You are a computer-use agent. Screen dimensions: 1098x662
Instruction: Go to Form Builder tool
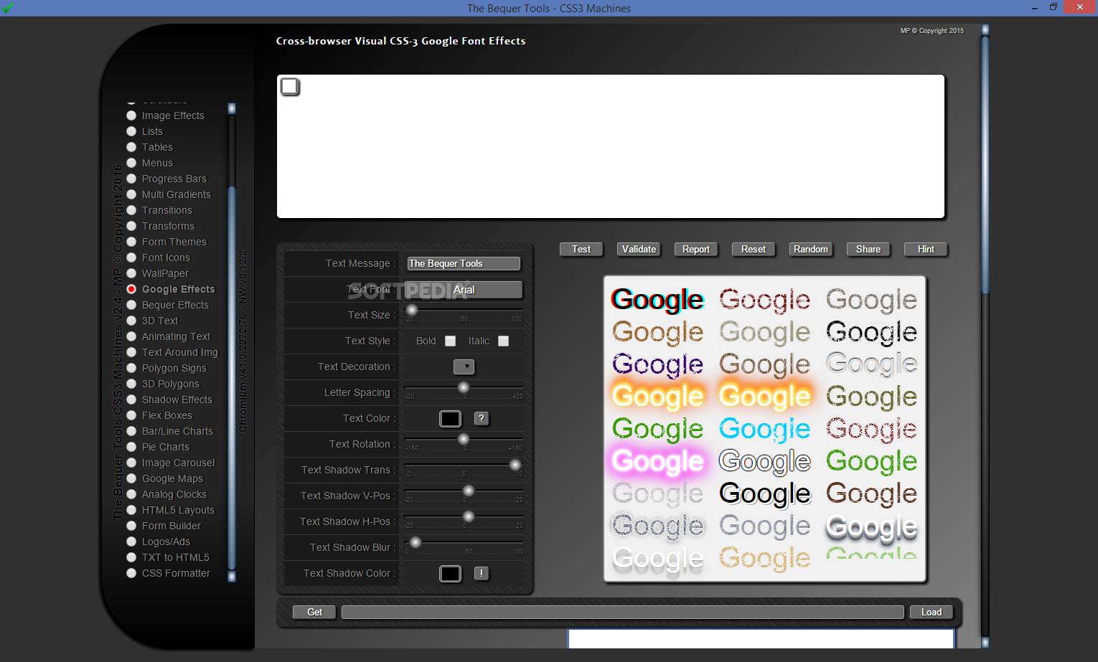pos(172,526)
